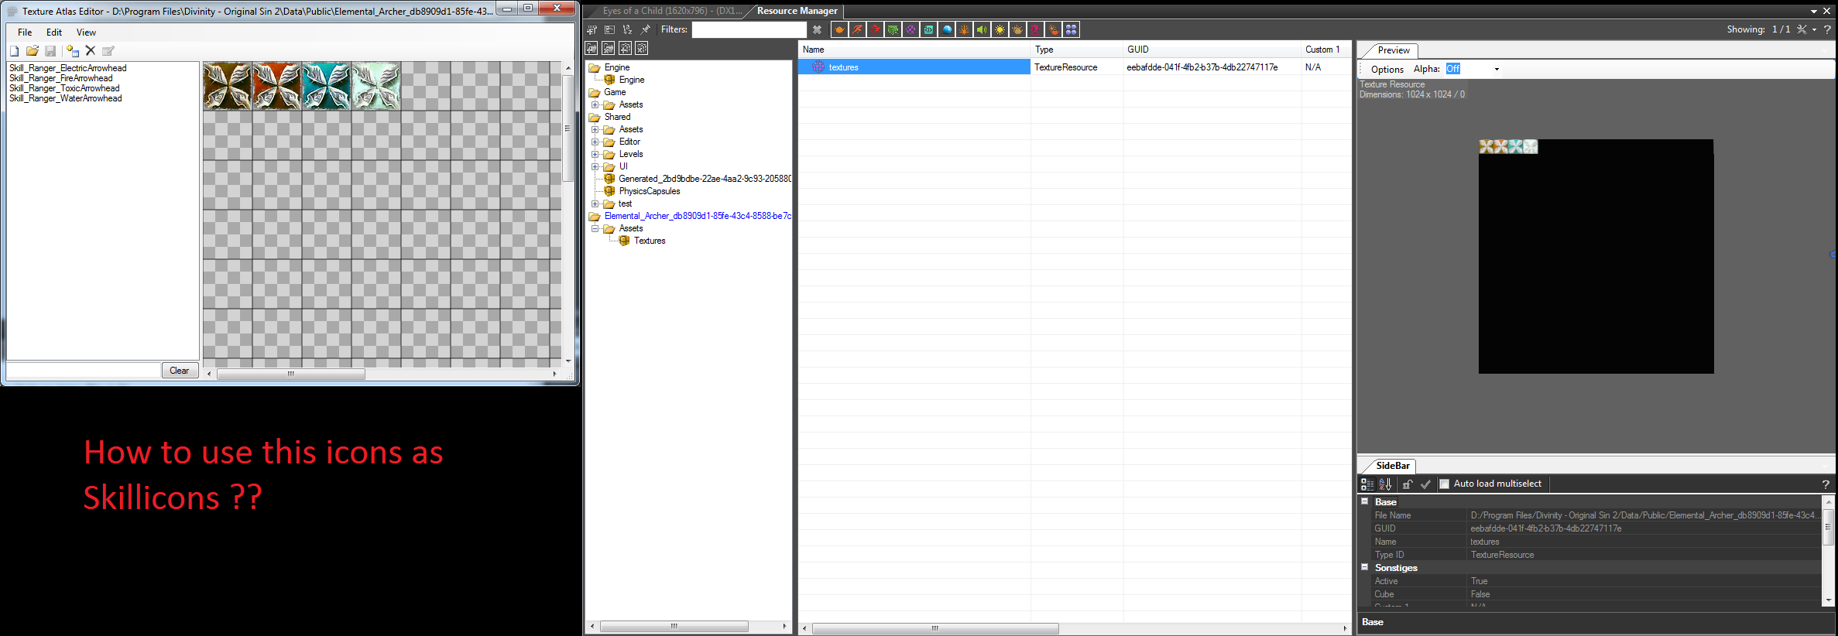
Task: Open the Alpha dropdown in Preview
Action: tap(1496, 70)
